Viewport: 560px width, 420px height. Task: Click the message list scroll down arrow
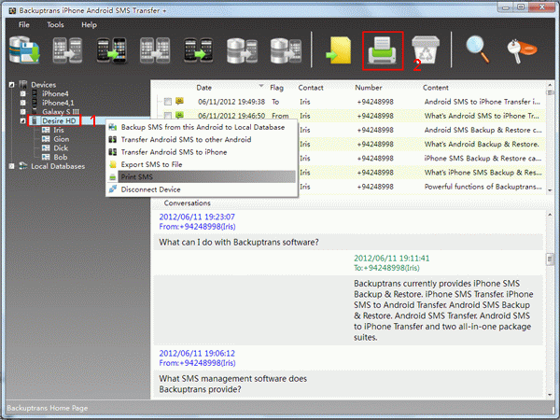point(550,190)
